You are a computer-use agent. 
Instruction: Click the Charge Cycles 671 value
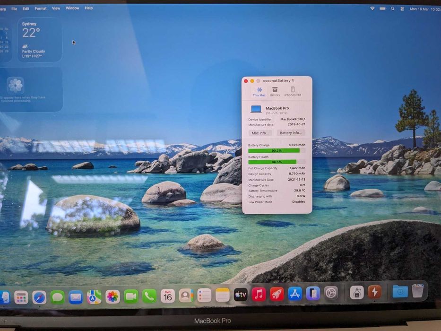303,185
